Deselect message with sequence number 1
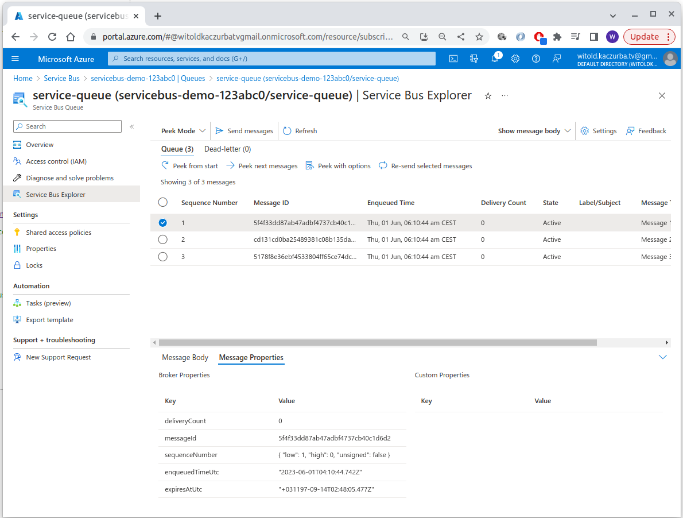The width and height of the screenshot is (683, 518). pyautogui.click(x=163, y=223)
